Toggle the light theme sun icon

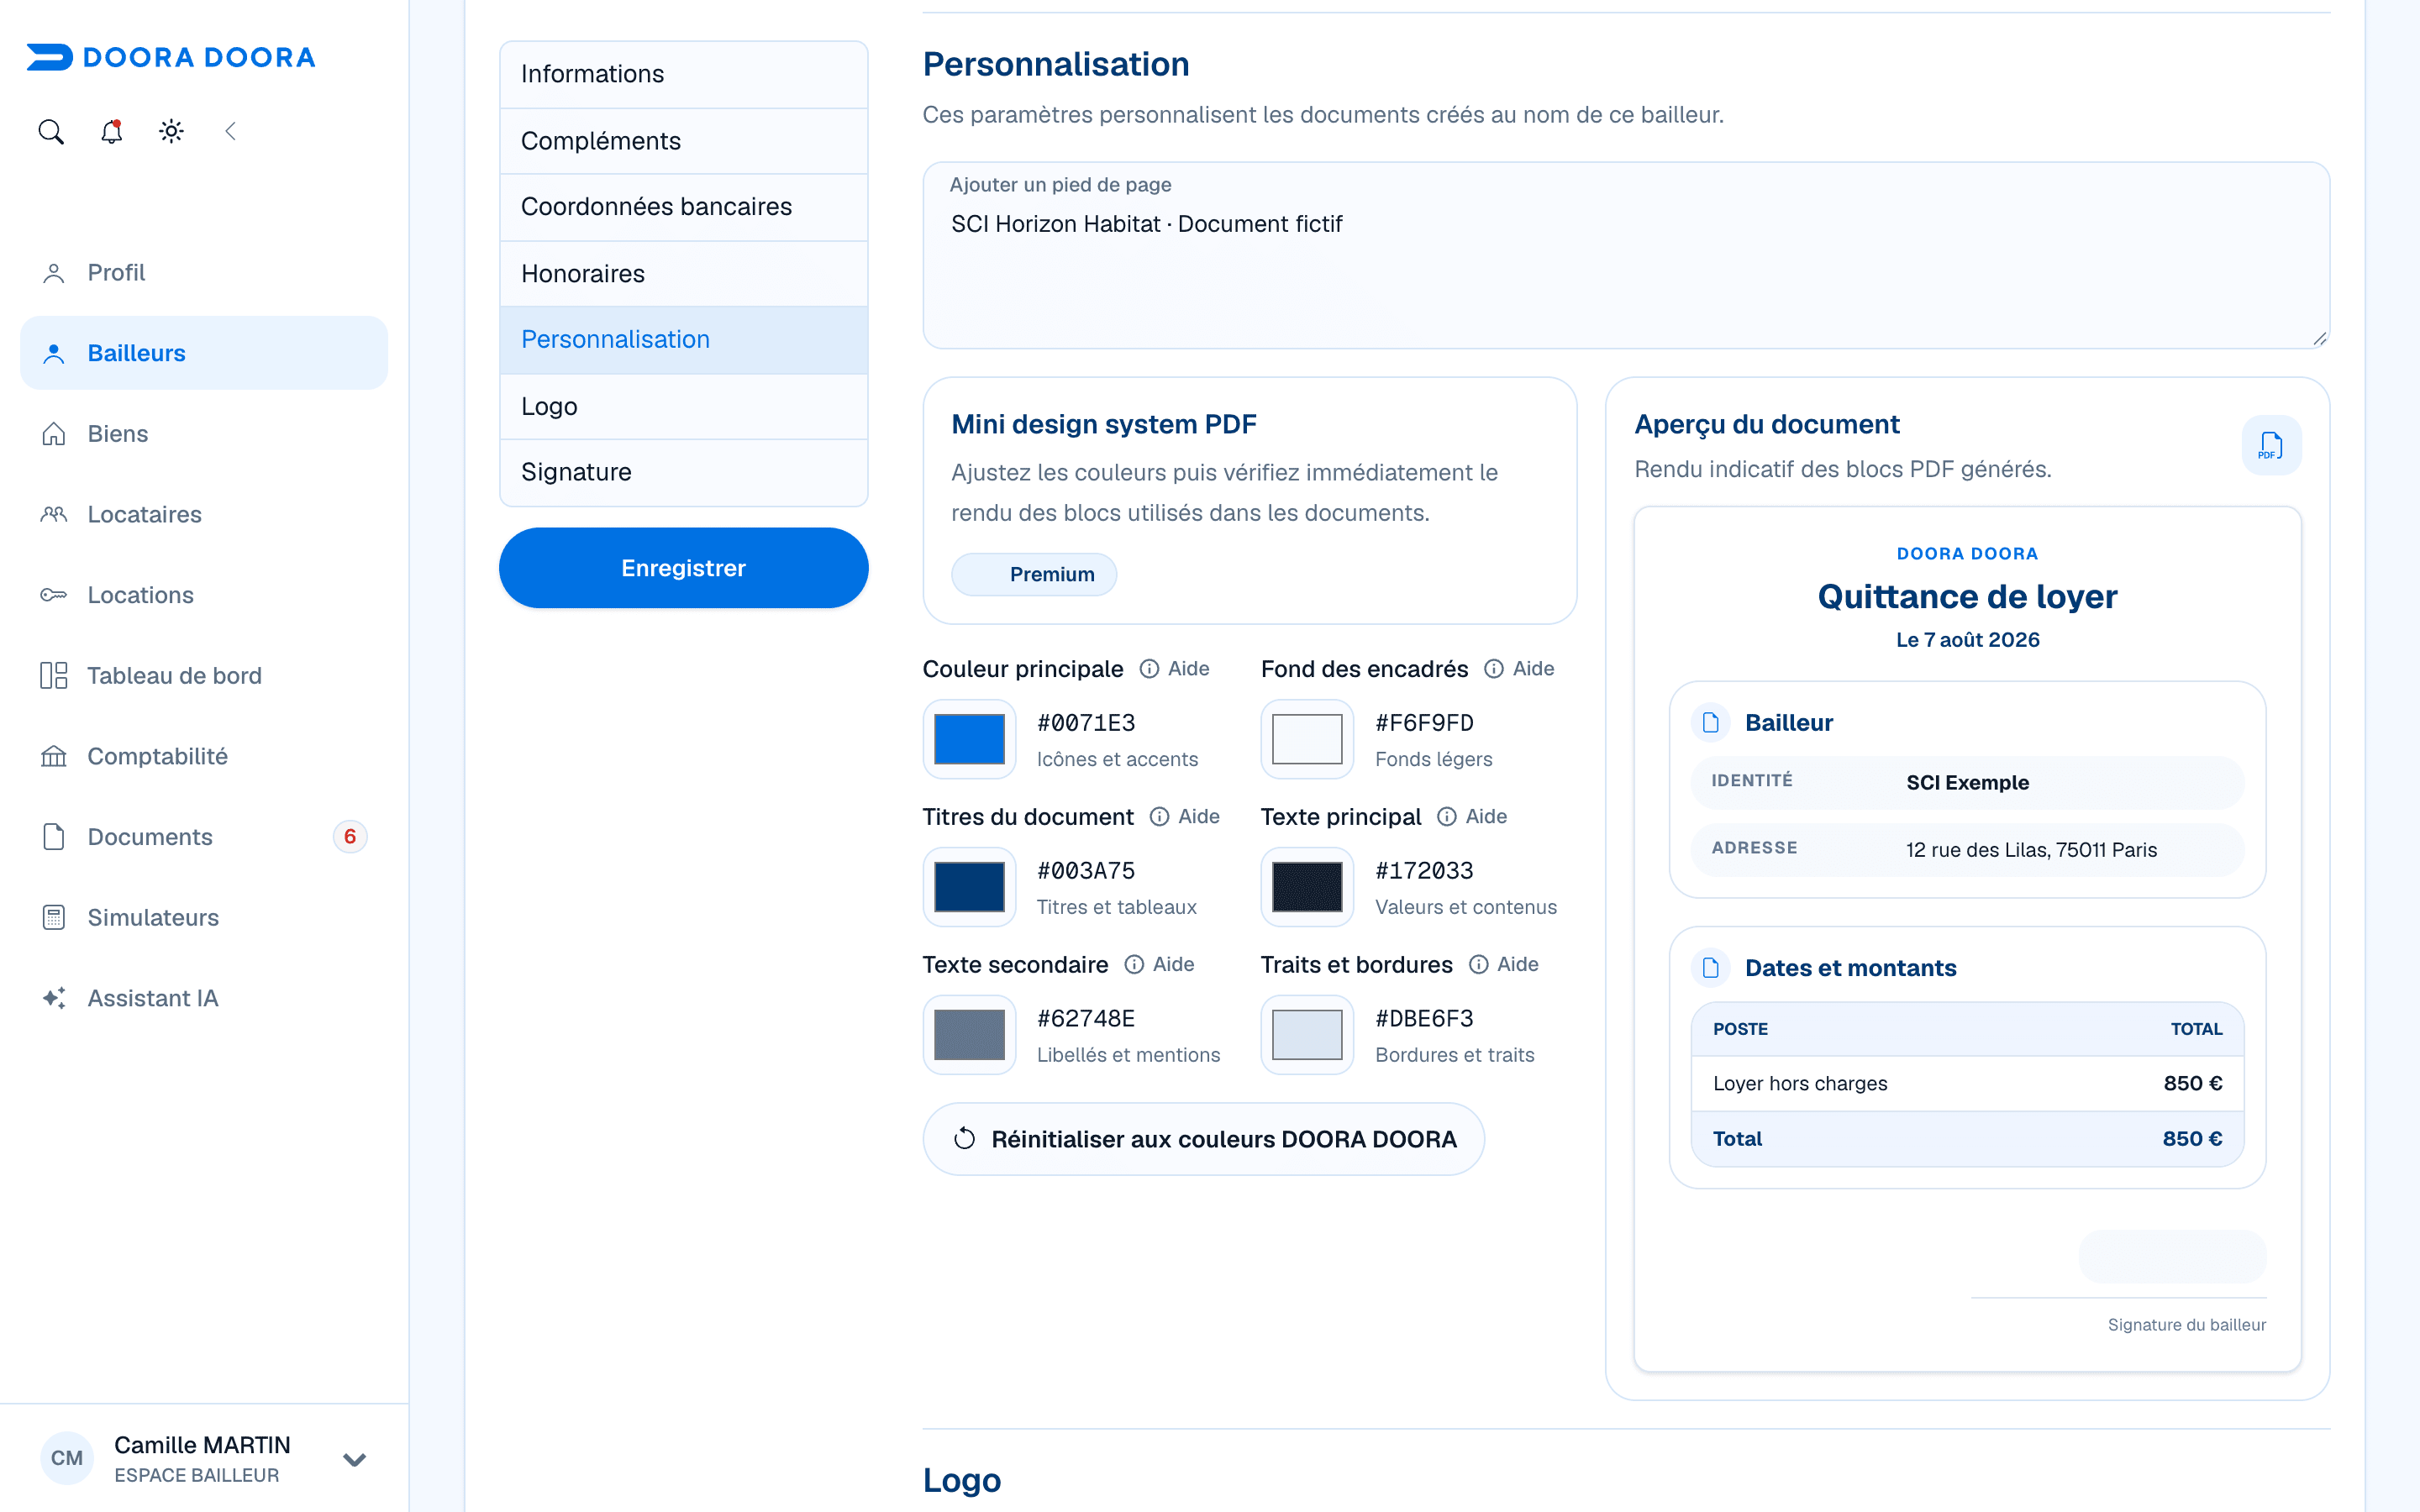[171, 131]
